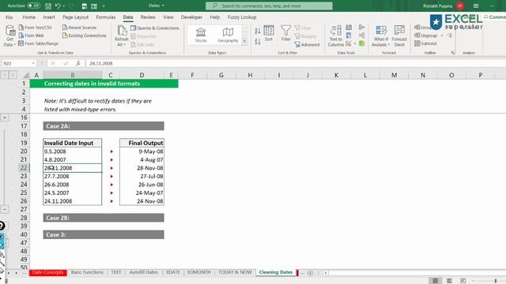This screenshot has height=284, width=506.
Task: Expand the Undo history dropdown
Action: click(65, 6)
